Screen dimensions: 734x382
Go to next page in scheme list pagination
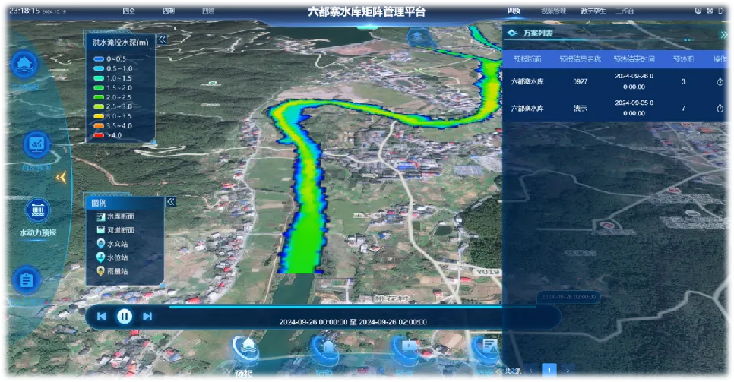tap(568, 371)
